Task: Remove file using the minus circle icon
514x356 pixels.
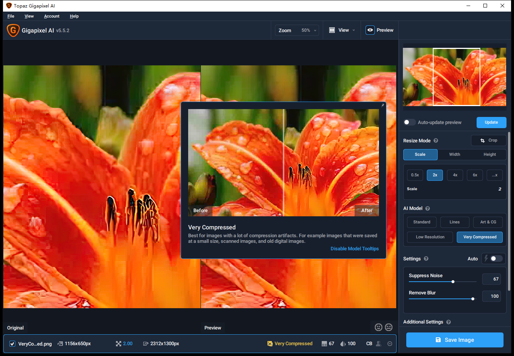Action: 390,344
